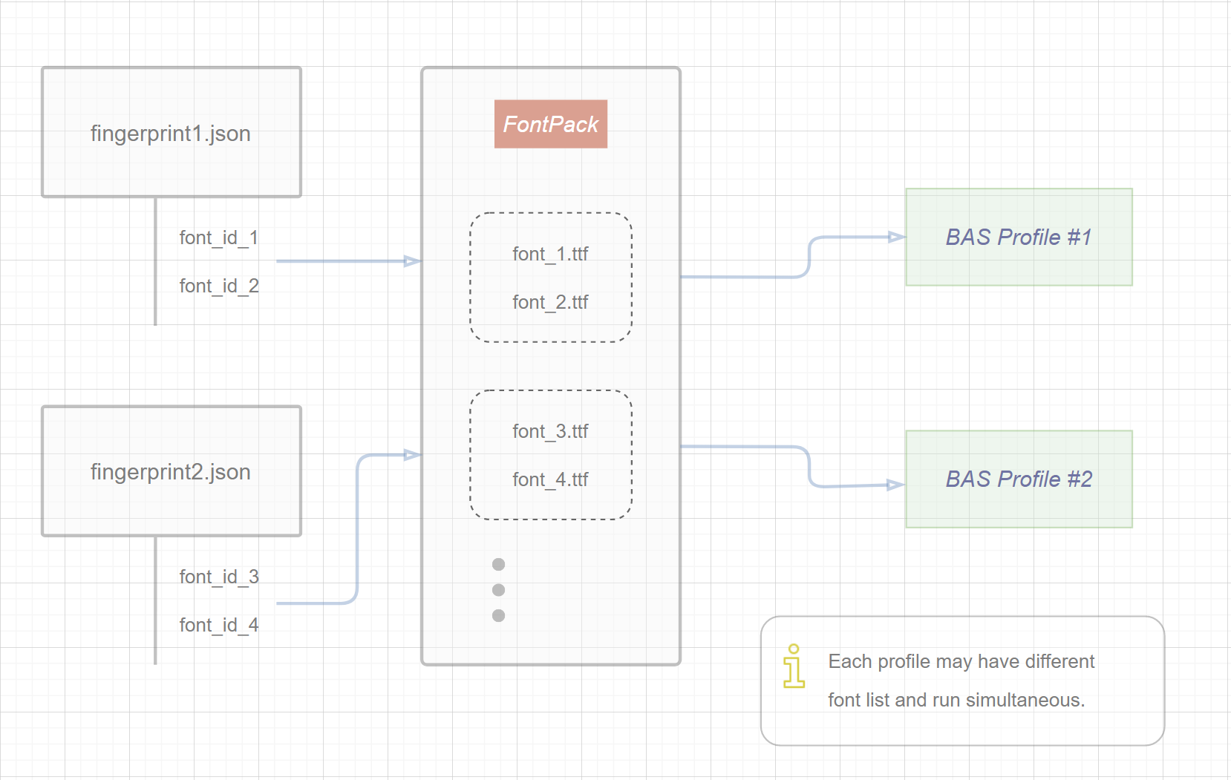Image resolution: width=1231 pixels, height=780 pixels.
Task: Select the font_id_3 label
Action: [x=218, y=577]
